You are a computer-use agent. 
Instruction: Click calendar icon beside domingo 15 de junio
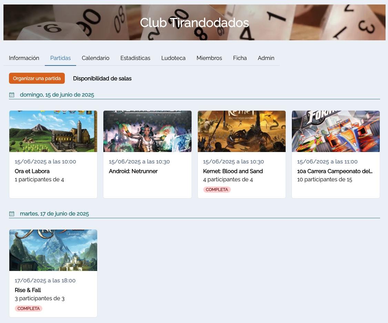(x=12, y=95)
